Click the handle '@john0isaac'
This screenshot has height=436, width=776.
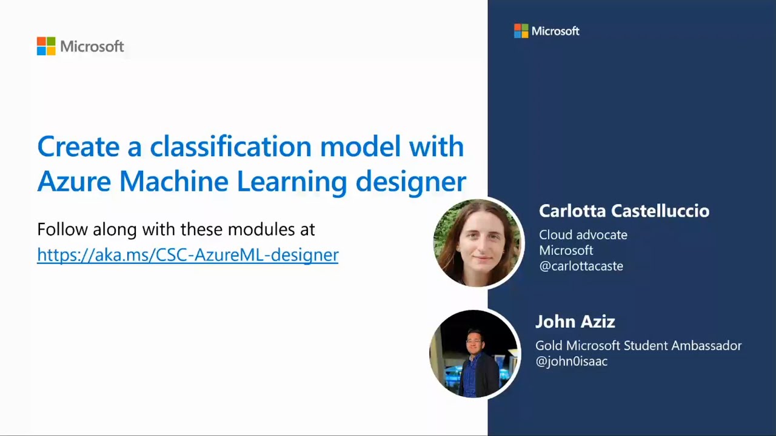[571, 362]
